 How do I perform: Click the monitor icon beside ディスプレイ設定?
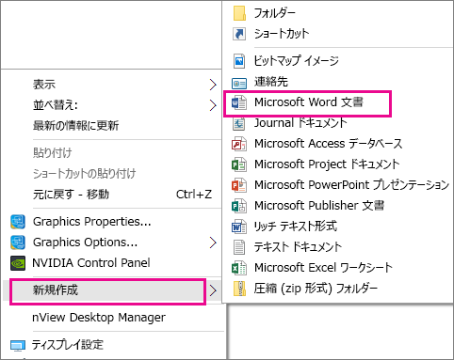pyautogui.click(x=18, y=345)
